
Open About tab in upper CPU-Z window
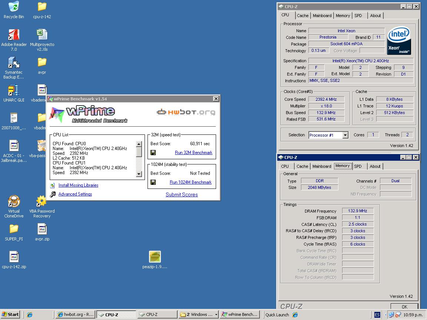tap(375, 16)
